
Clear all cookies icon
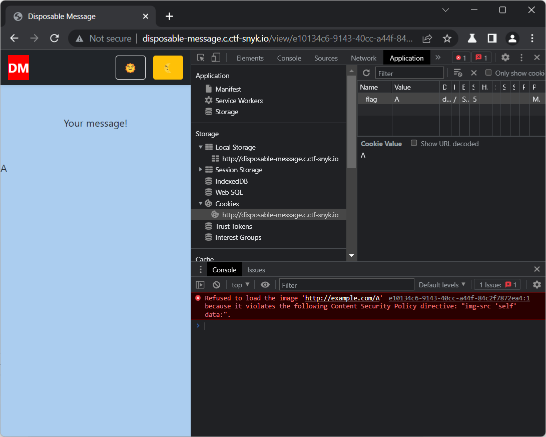[457, 73]
